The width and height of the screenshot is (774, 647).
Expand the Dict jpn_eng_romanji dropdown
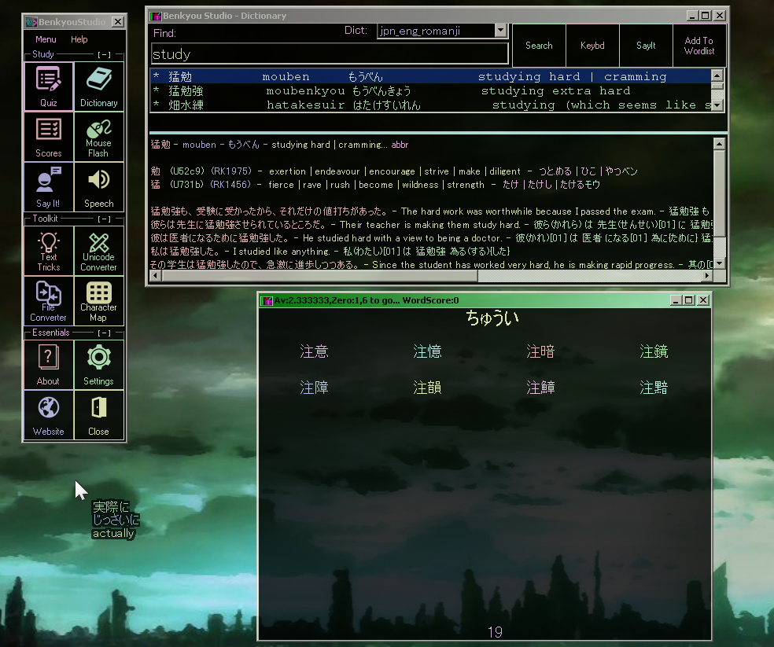500,31
